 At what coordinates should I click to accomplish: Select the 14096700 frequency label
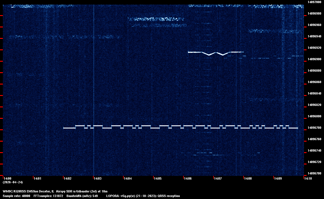[314, 173]
